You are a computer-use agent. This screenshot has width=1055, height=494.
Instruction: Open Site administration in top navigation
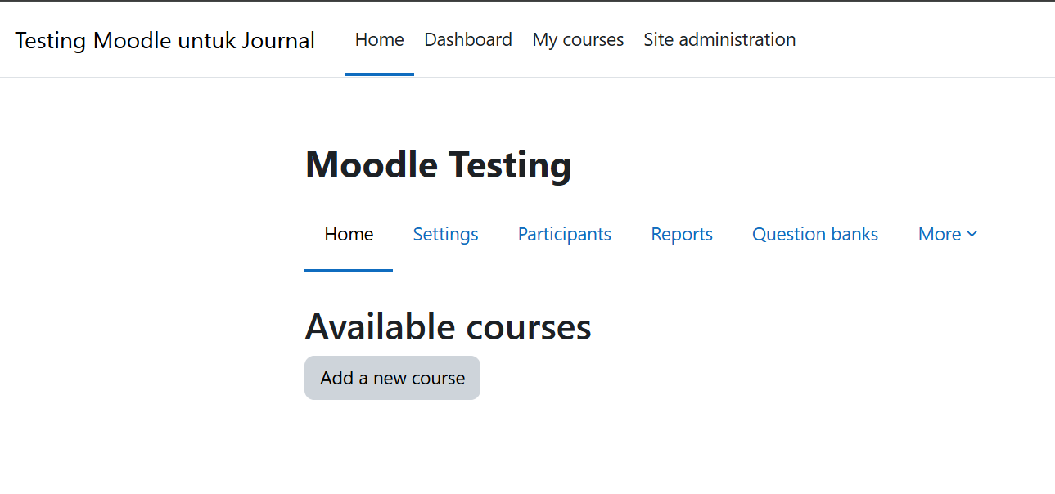719,39
